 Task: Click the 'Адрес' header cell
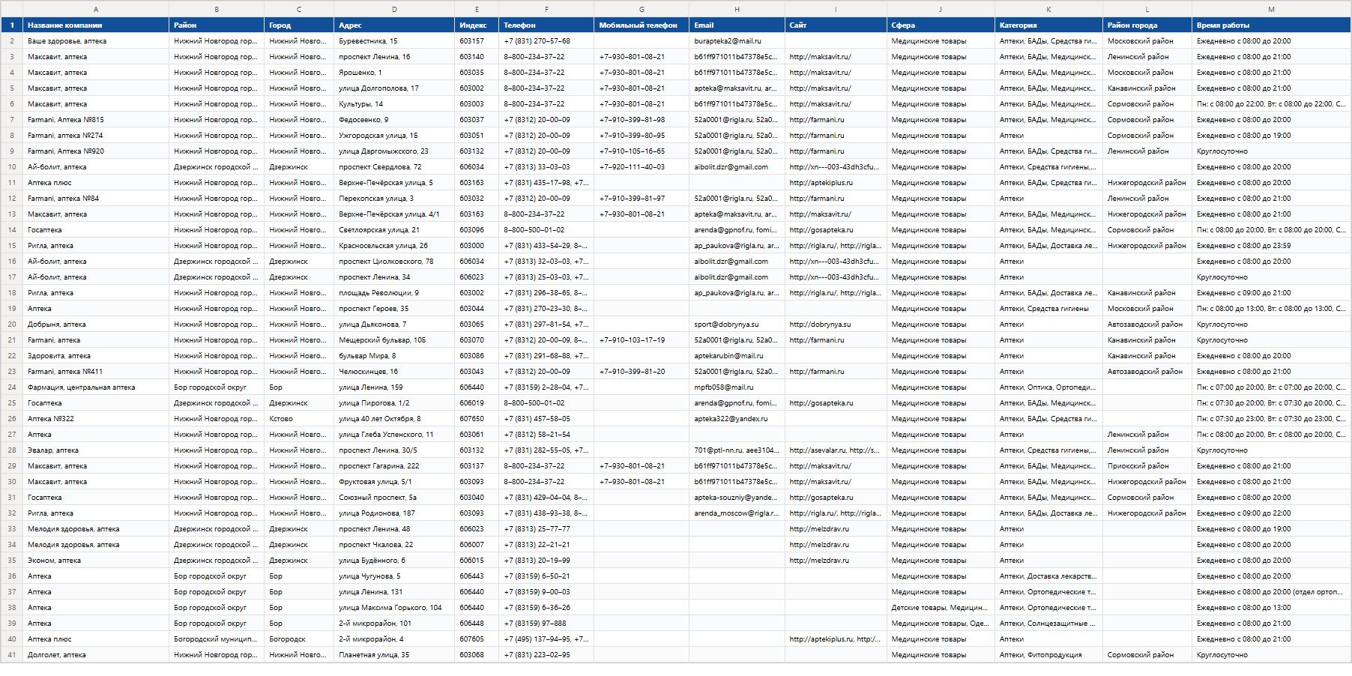(x=394, y=25)
